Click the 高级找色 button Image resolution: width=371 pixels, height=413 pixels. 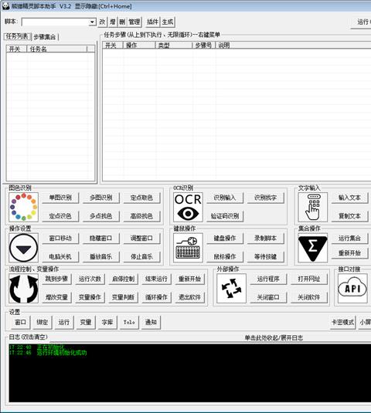pyautogui.click(x=141, y=216)
